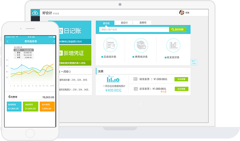This screenshot has width=240, height=141.
Task: Switch to the 查应付 tab
Action: tap(124, 23)
